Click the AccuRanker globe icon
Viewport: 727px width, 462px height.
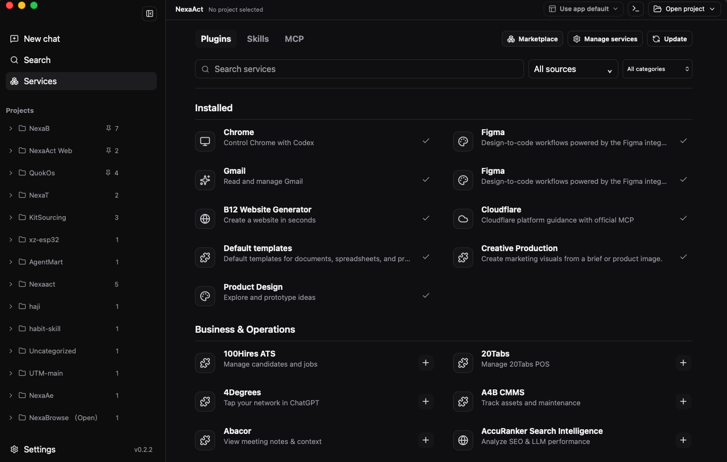463,440
